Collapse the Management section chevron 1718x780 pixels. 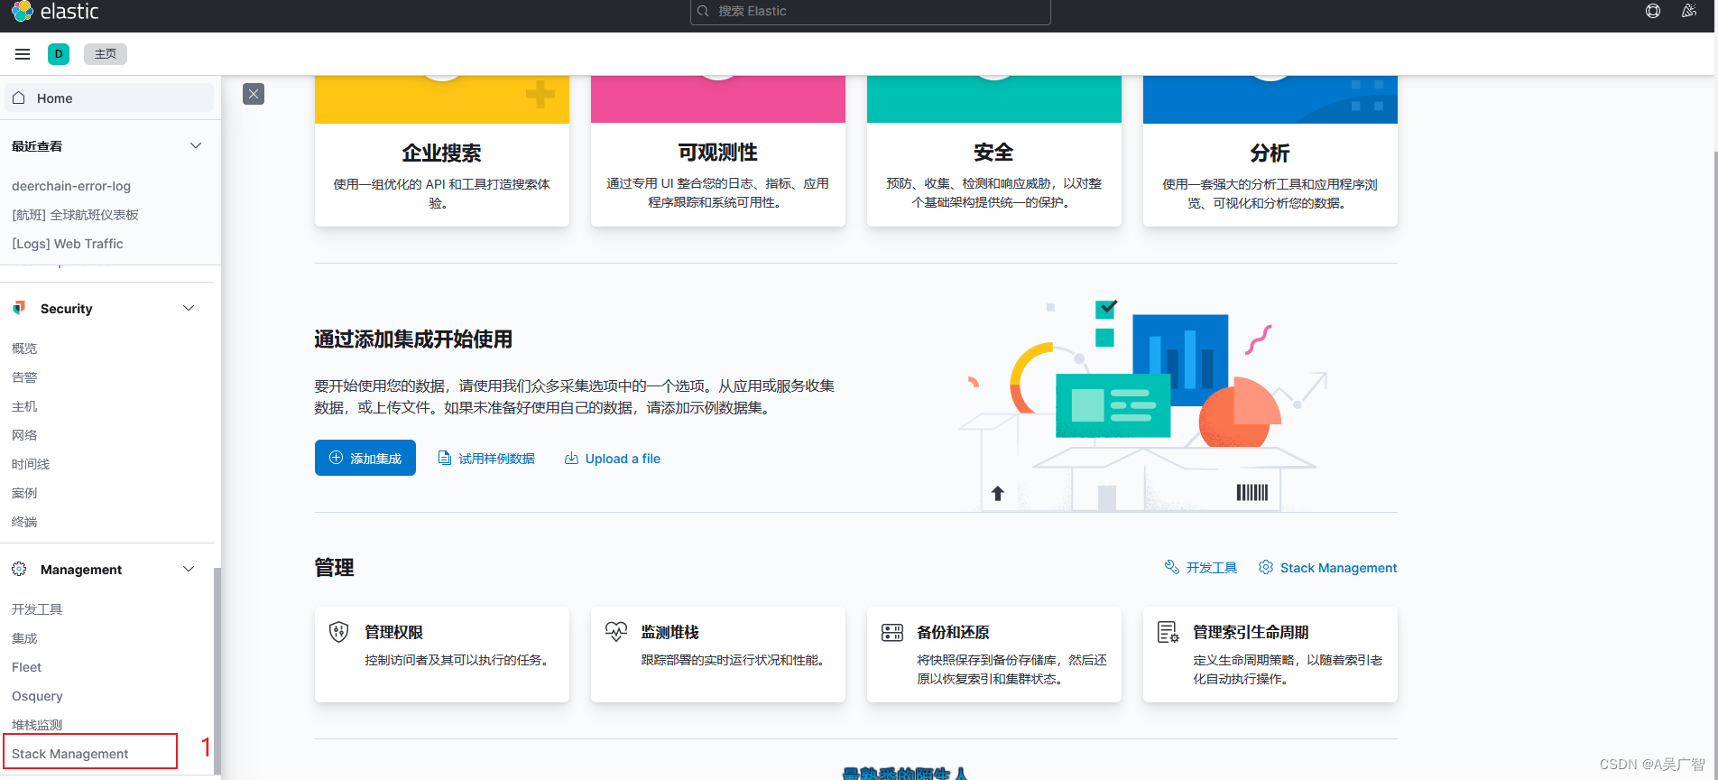[x=189, y=569]
